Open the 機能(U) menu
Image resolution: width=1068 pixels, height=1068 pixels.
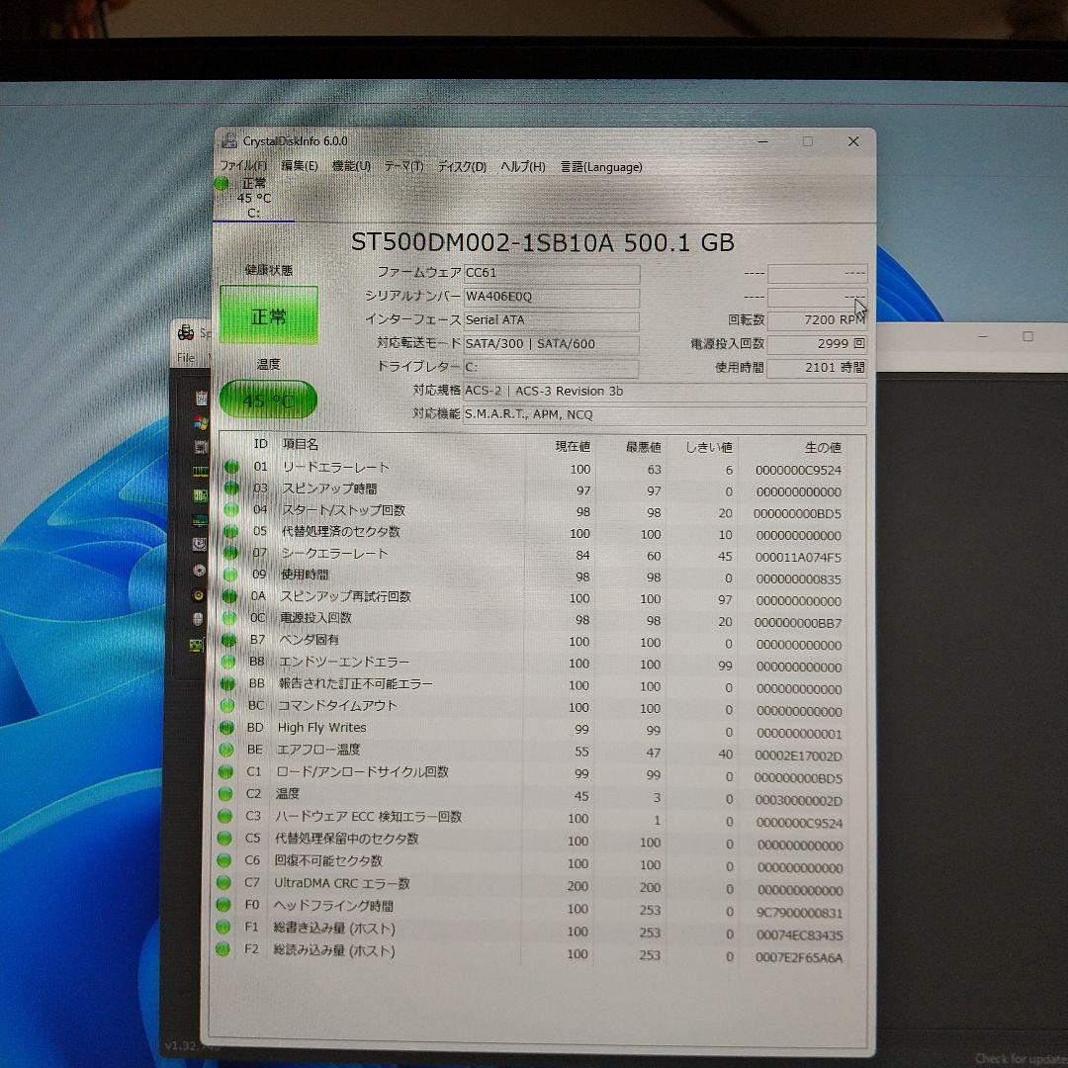click(x=348, y=166)
